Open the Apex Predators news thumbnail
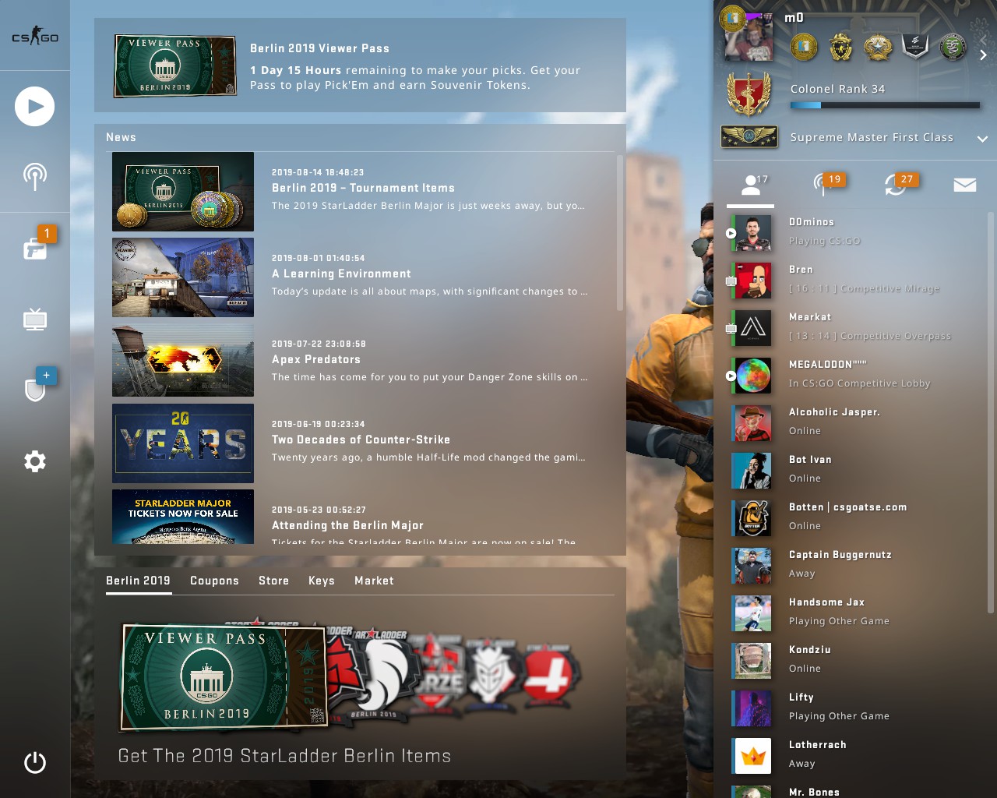Viewport: 997px width, 798px height. [183, 361]
